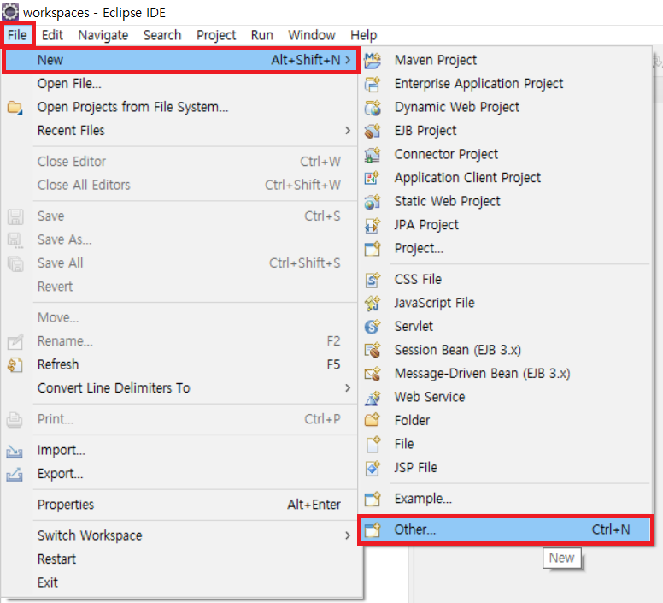Screen dimensions: 663x603
Task: Select Dynamic Web Project text entry
Action: (x=456, y=107)
